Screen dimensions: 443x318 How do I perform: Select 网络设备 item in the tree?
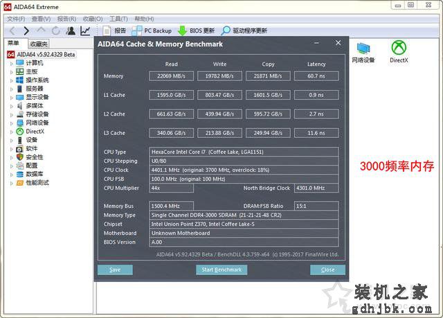[x=33, y=123]
